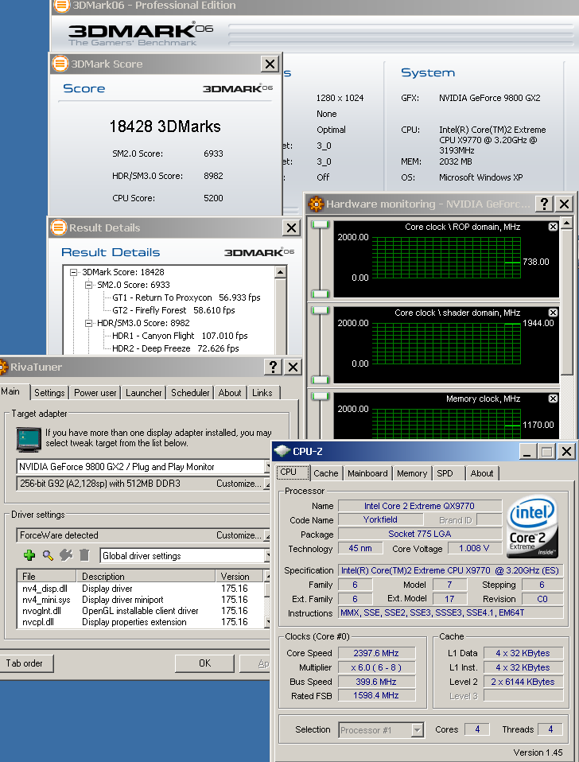The width and height of the screenshot is (579, 762).
Task: Click the ROP domain graph top slider handle
Action: [x=321, y=224]
